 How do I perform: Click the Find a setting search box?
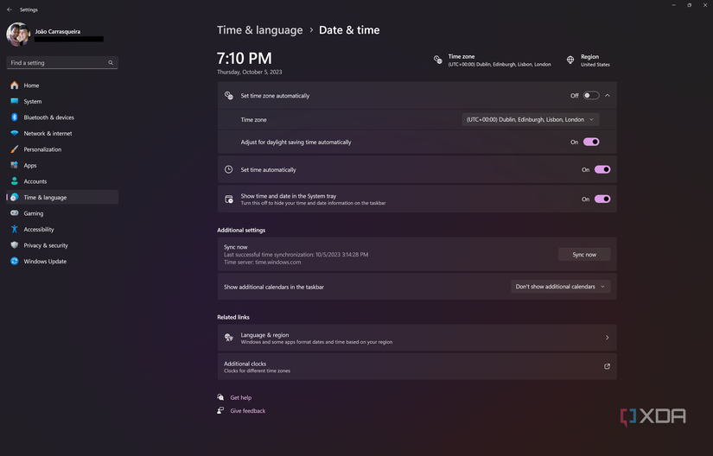(57, 63)
